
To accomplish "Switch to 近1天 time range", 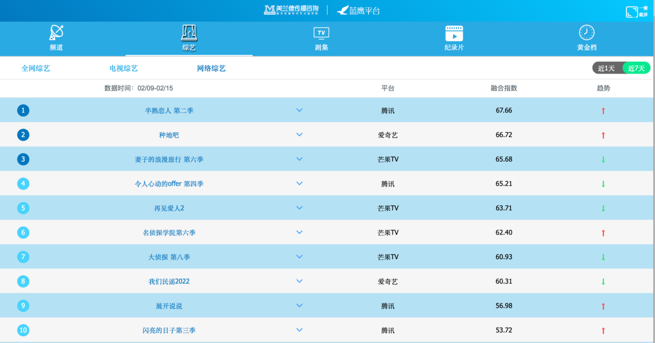I will pyautogui.click(x=606, y=68).
